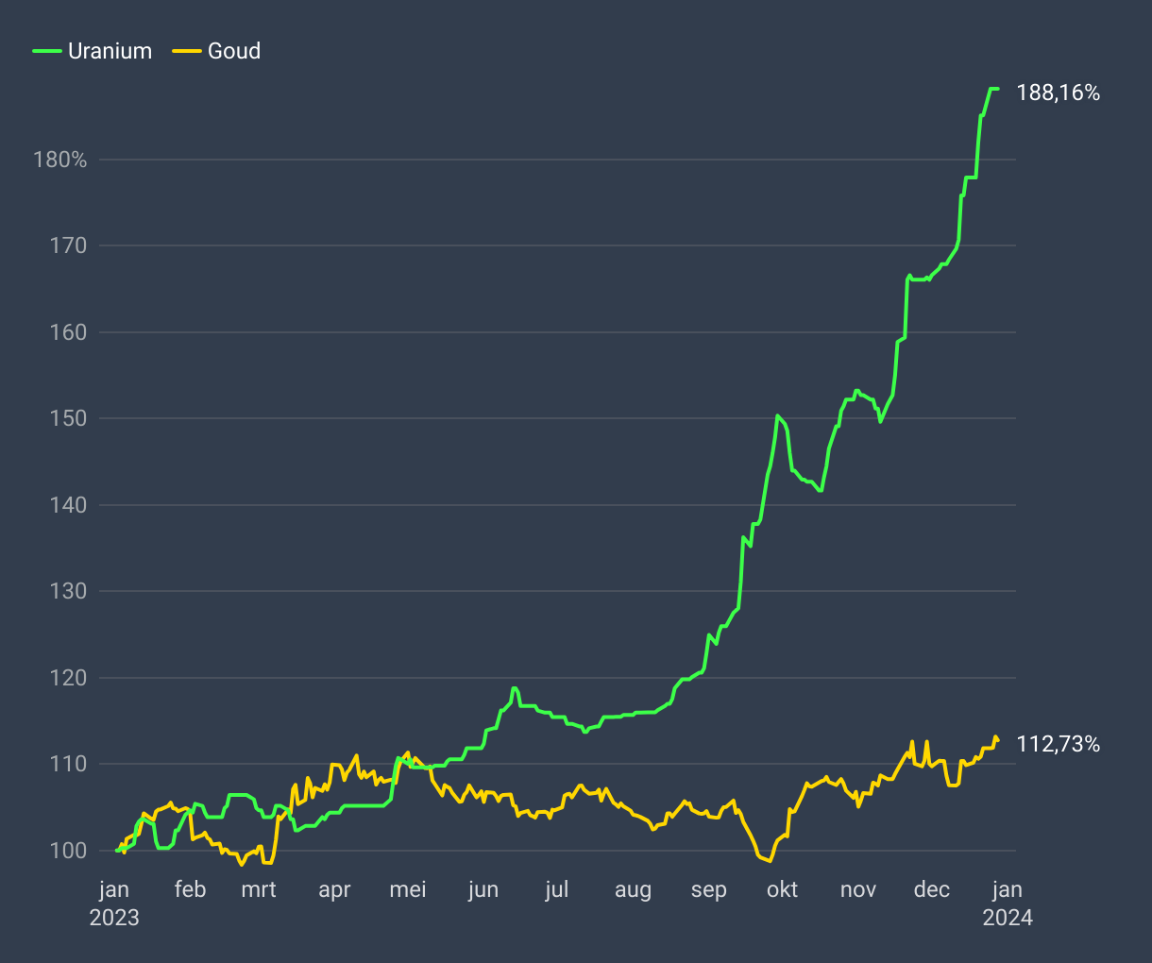Select the 112,73% Goud end value label
This screenshot has width=1152, height=963.
(x=1058, y=745)
